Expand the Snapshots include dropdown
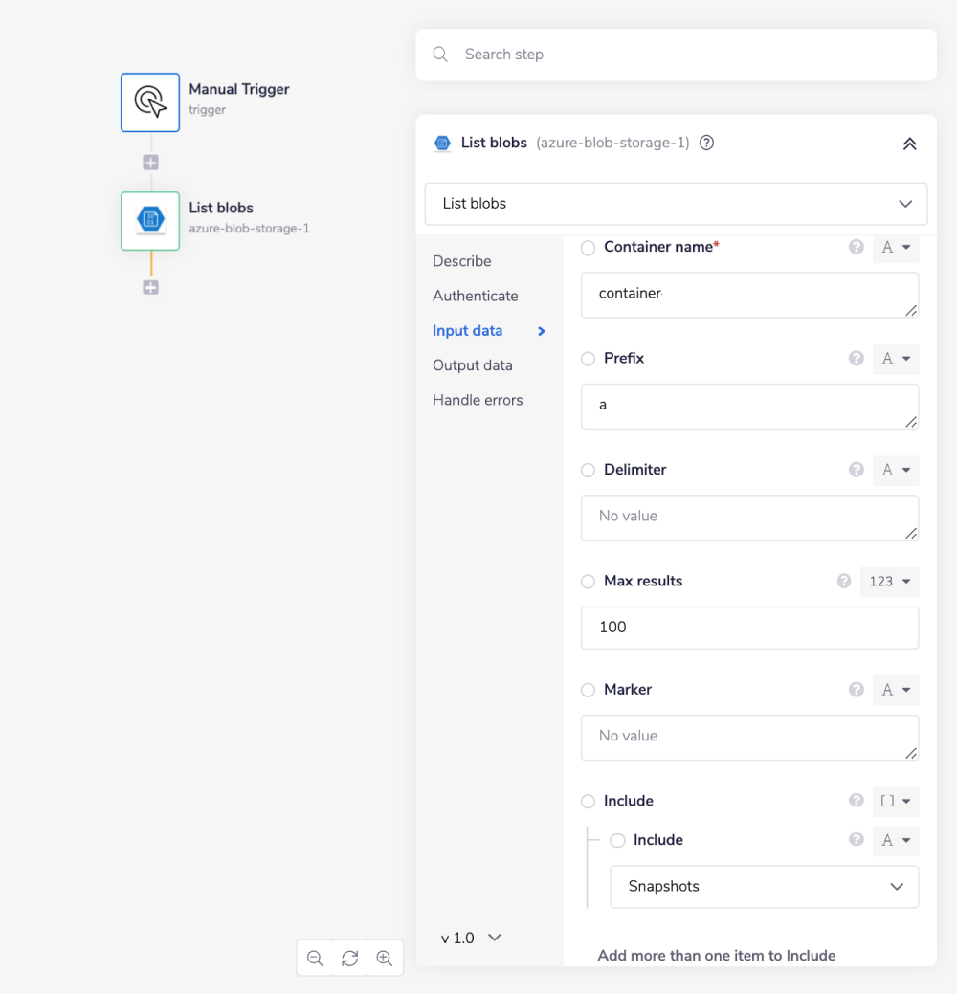The height and width of the screenshot is (994, 957). click(764, 887)
